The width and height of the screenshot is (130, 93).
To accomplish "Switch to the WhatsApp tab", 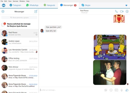I will point(32,5).
